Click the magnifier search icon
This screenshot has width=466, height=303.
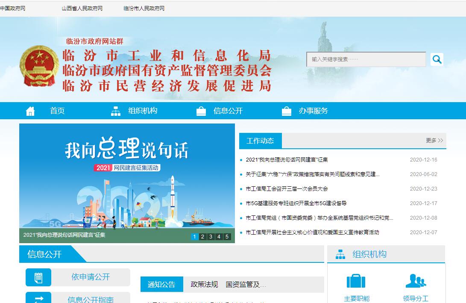[437, 59]
